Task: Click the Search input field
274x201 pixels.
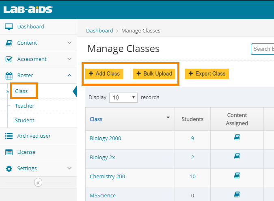Action: pyautogui.click(x=262, y=49)
